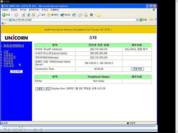Toggle the player's mute speaker button
178x133 pixels.
coord(35,130)
